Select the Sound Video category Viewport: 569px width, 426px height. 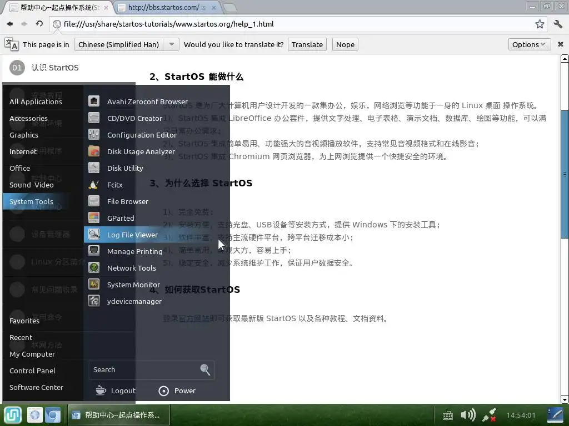point(31,185)
